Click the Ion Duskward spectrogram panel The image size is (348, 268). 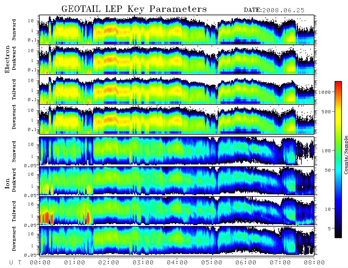point(177,181)
